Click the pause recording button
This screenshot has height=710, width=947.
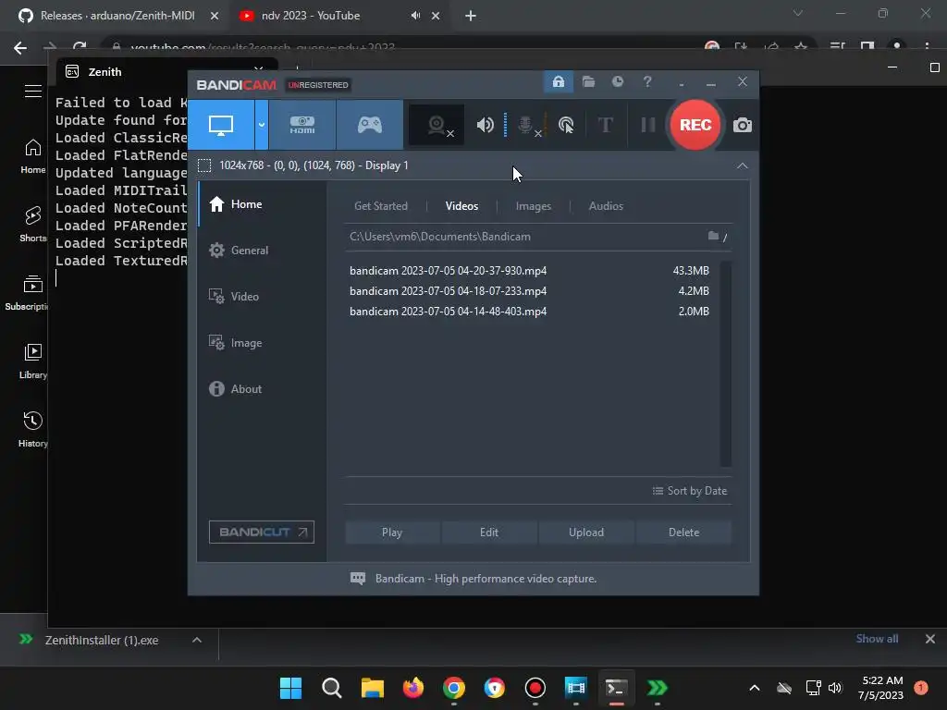pos(648,125)
